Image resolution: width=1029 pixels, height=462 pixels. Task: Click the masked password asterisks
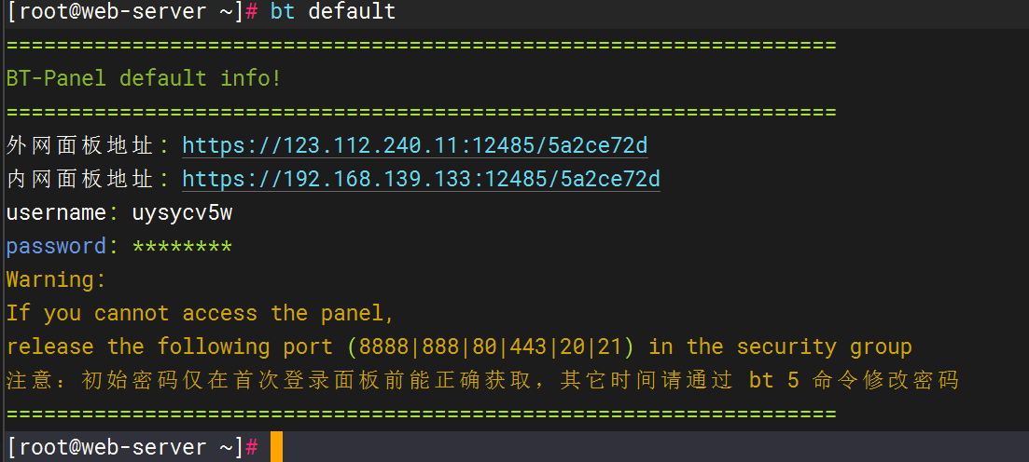(x=182, y=246)
